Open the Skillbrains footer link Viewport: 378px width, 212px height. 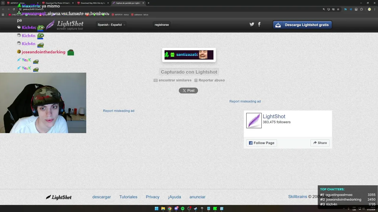pyautogui.click(x=298, y=197)
